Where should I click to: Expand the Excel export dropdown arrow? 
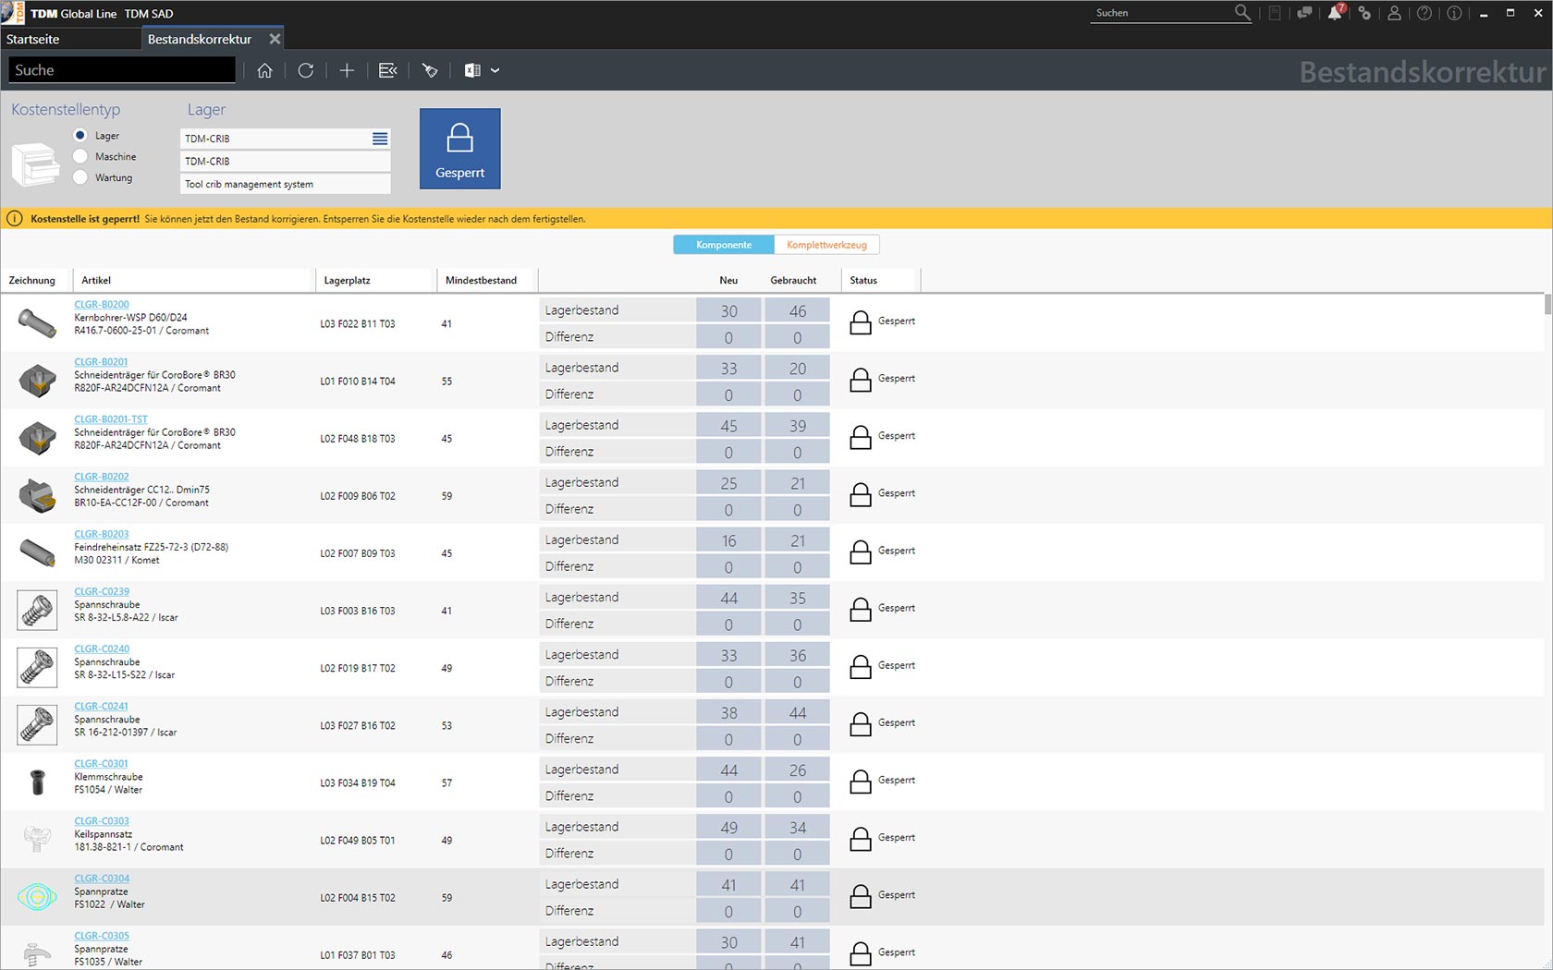point(495,70)
